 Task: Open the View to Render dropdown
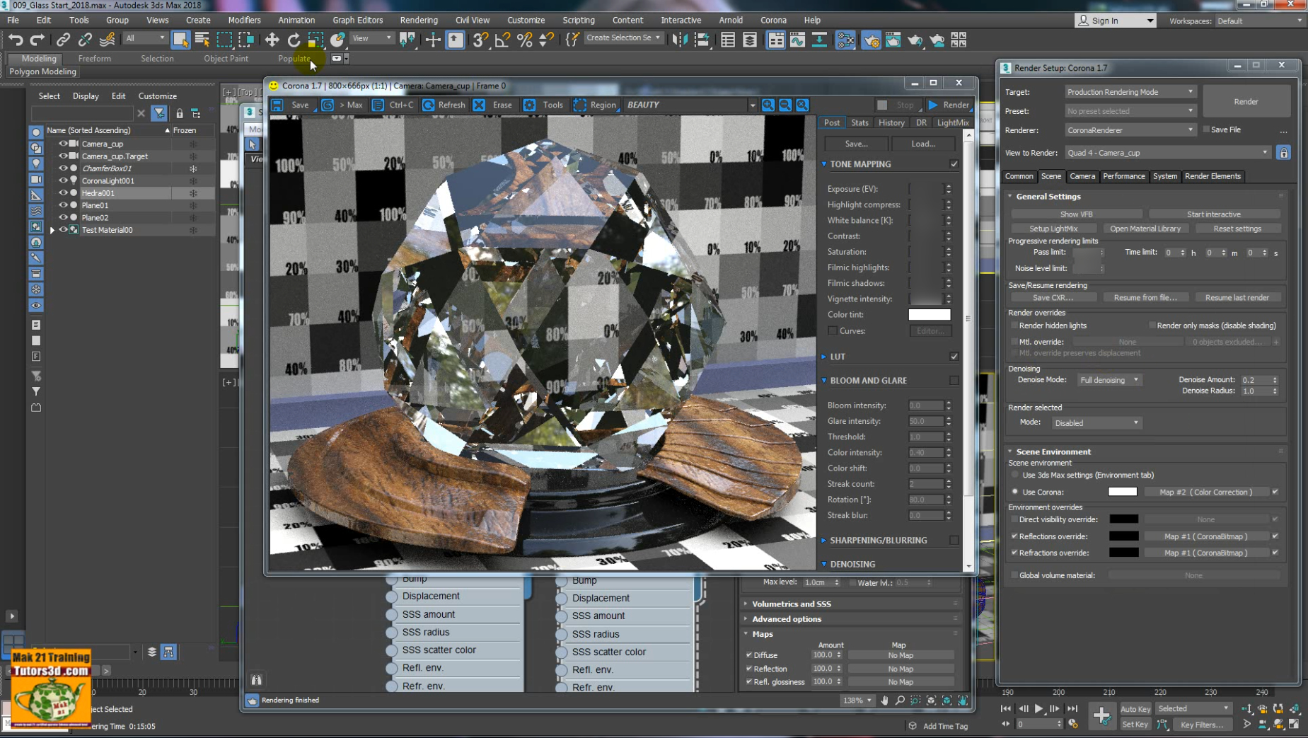(1168, 152)
